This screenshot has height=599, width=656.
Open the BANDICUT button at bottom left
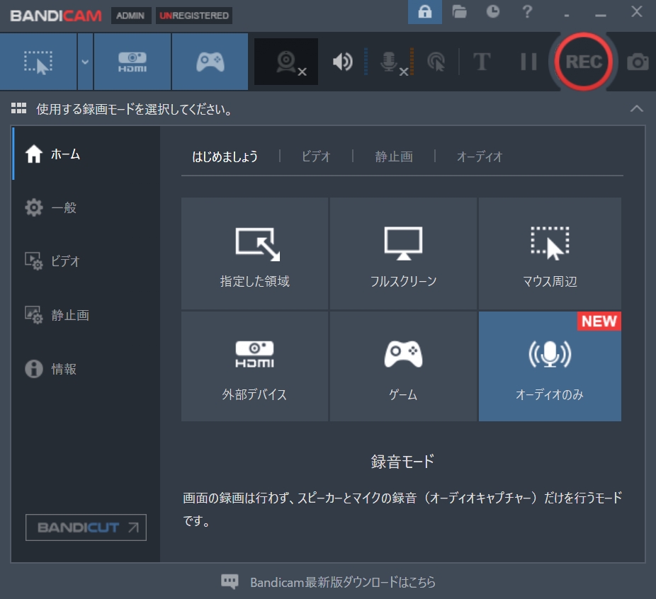(x=85, y=527)
